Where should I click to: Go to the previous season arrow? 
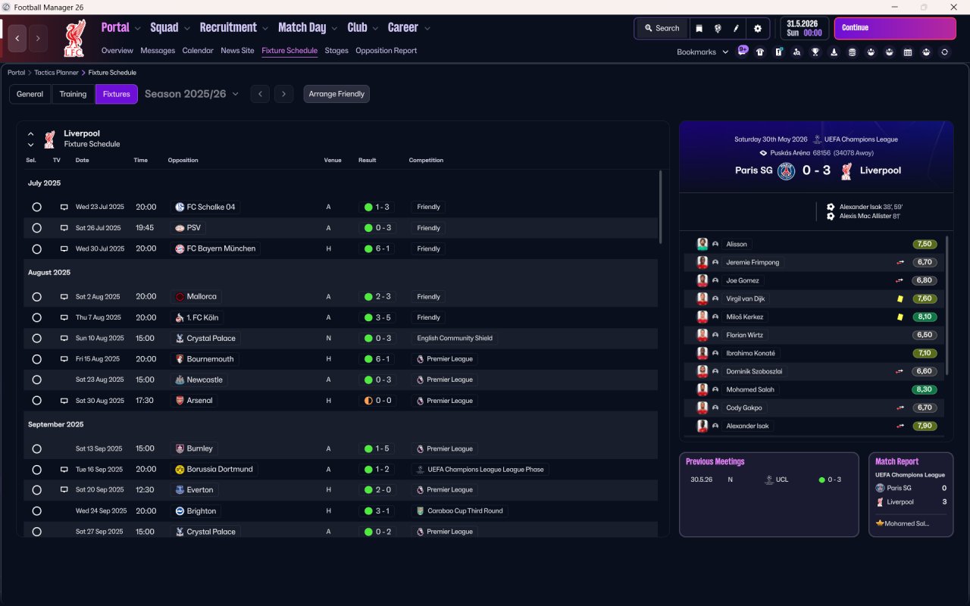pos(260,94)
